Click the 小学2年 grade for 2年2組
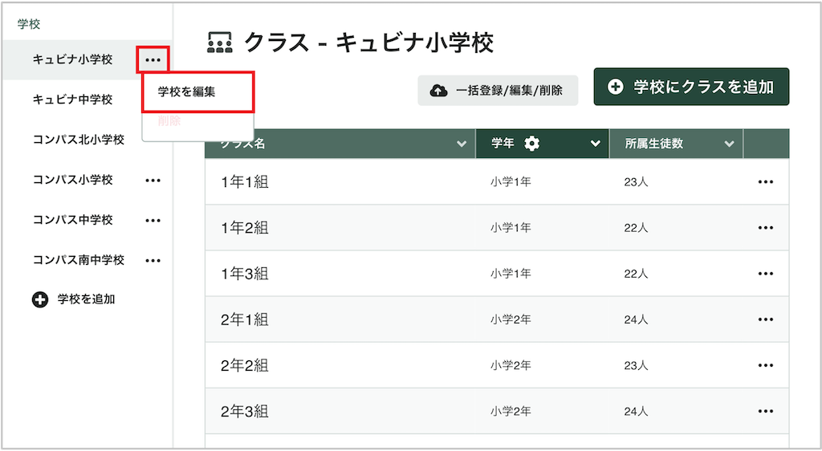The height and width of the screenshot is (451, 822). [511, 366]
